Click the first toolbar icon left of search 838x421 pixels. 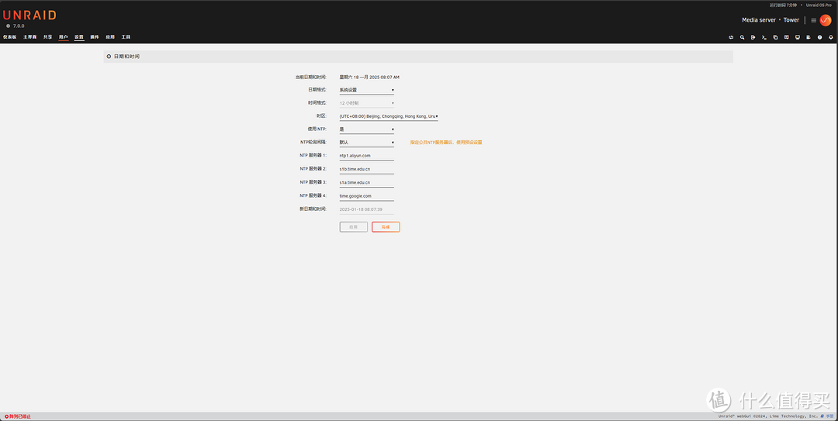(x=731, y=37)
